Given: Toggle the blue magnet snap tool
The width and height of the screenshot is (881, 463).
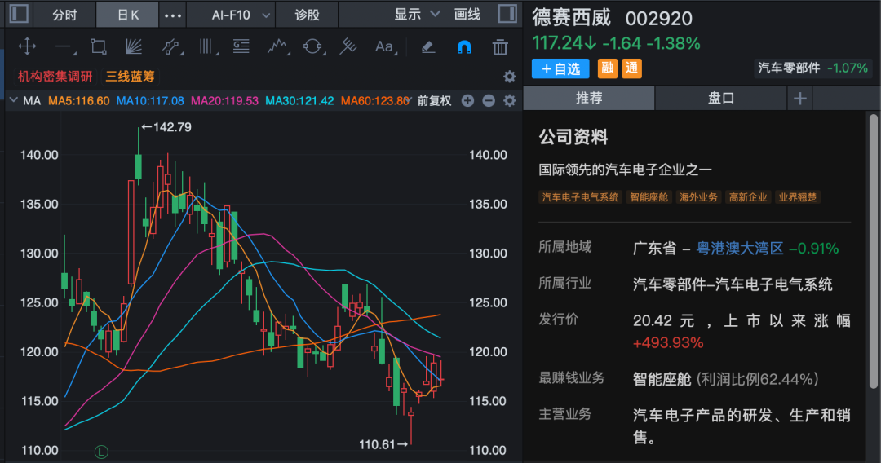Looking at the screenshot, I should (x=464, y=47).
